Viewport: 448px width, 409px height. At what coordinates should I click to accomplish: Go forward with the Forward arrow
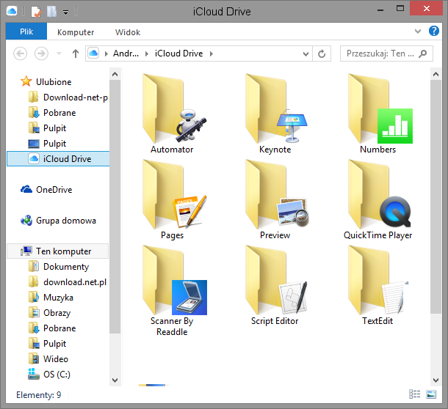tap(41, 54)
